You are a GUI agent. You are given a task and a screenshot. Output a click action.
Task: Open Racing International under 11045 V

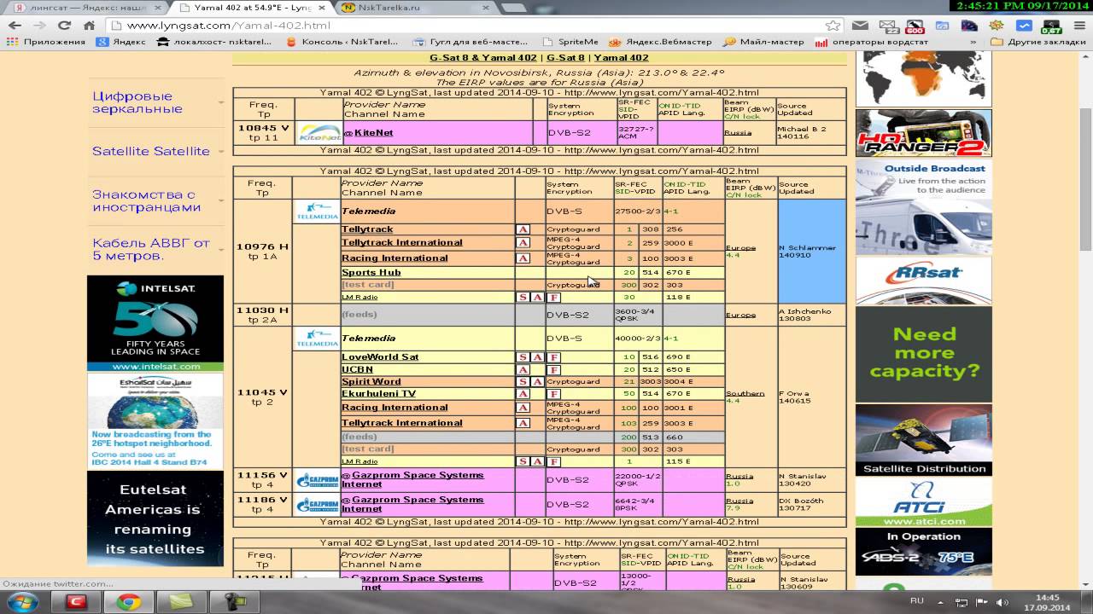[395, 408]
